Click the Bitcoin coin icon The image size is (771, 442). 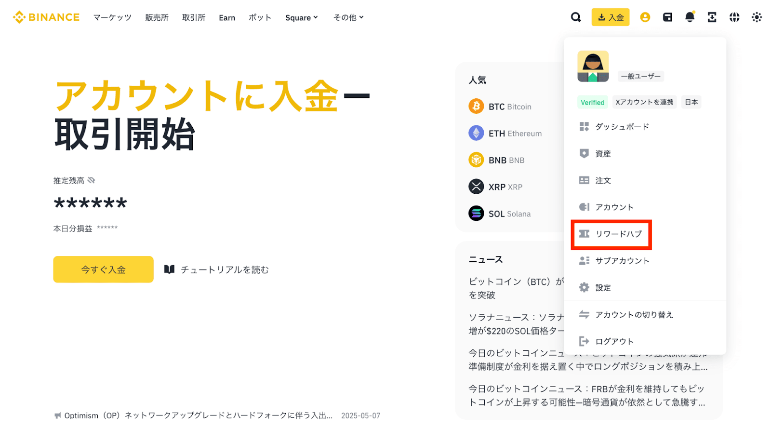coord(476,106)
